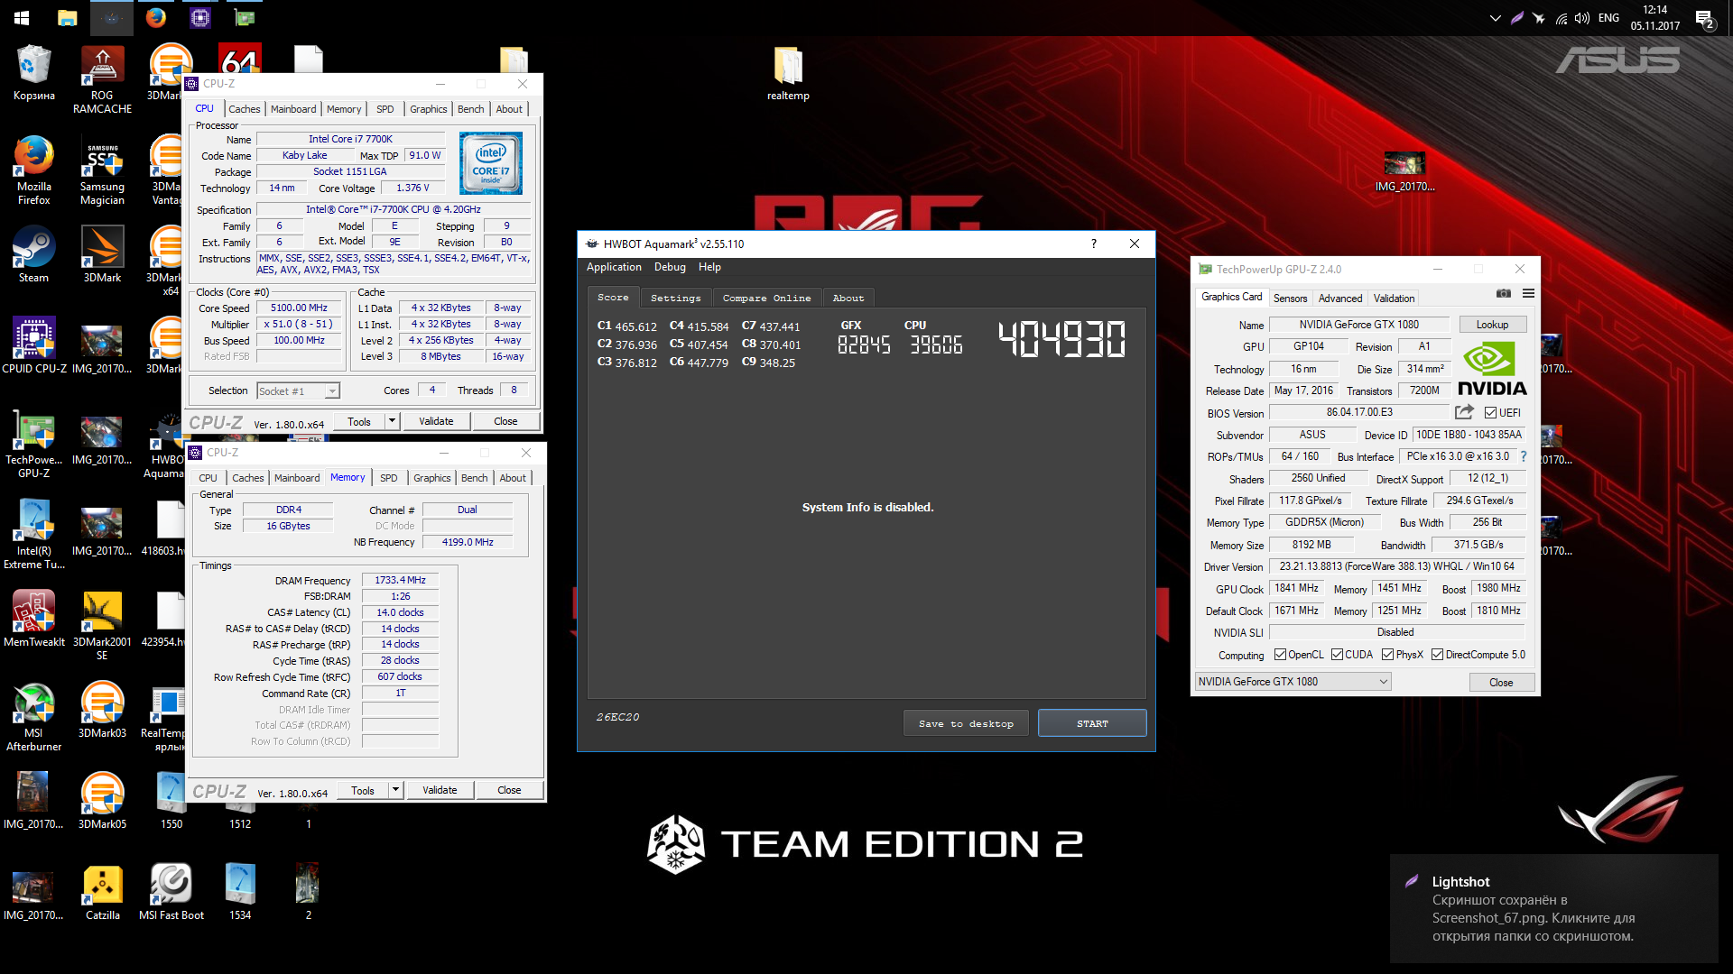Open the Sensors tab in GPU-Z
The image size is (1733, 974).
1290,299
